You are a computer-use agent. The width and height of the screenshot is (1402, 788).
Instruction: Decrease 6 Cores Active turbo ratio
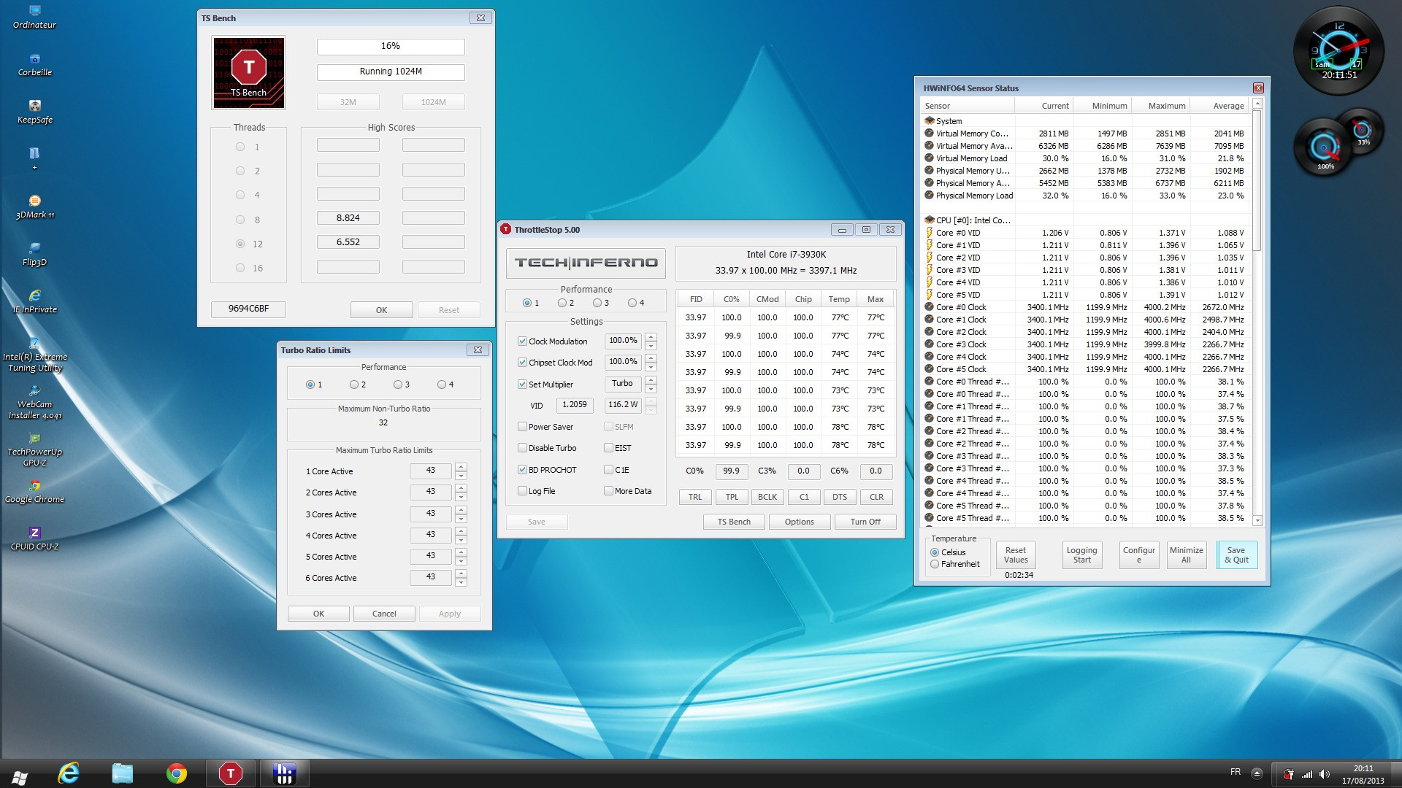pos(461,582)
